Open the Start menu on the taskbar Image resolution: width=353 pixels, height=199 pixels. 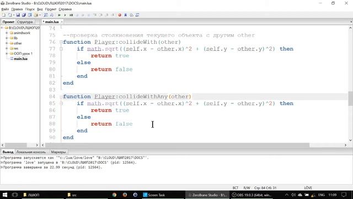[x=5, y=195]
